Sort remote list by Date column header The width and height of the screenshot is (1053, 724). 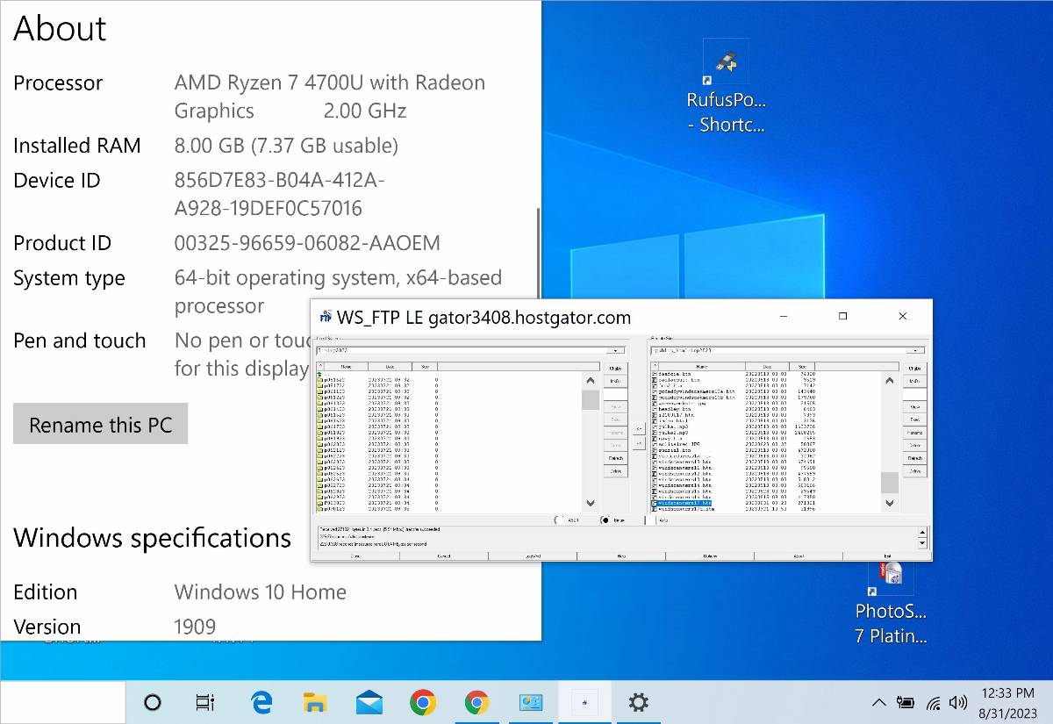click(767, 367)
